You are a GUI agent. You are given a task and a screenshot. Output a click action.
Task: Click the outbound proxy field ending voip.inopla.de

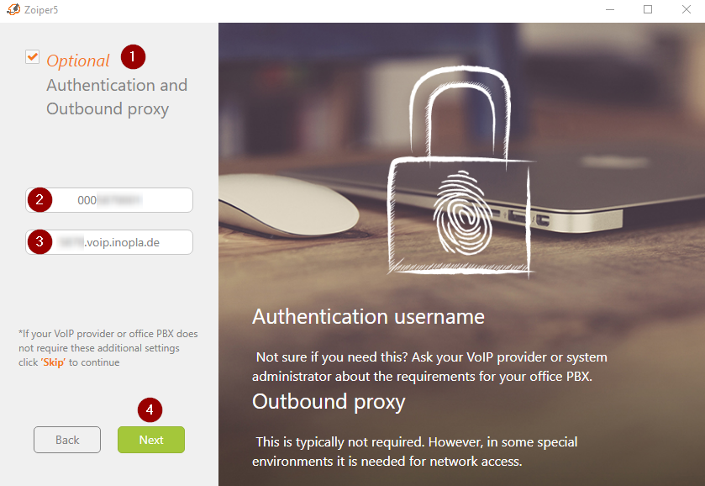109,242
